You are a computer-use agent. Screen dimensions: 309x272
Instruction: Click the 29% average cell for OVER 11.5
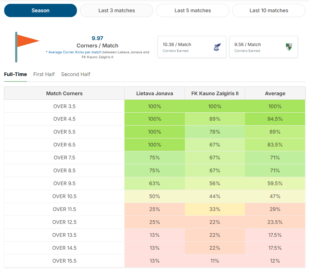(275, 209)
